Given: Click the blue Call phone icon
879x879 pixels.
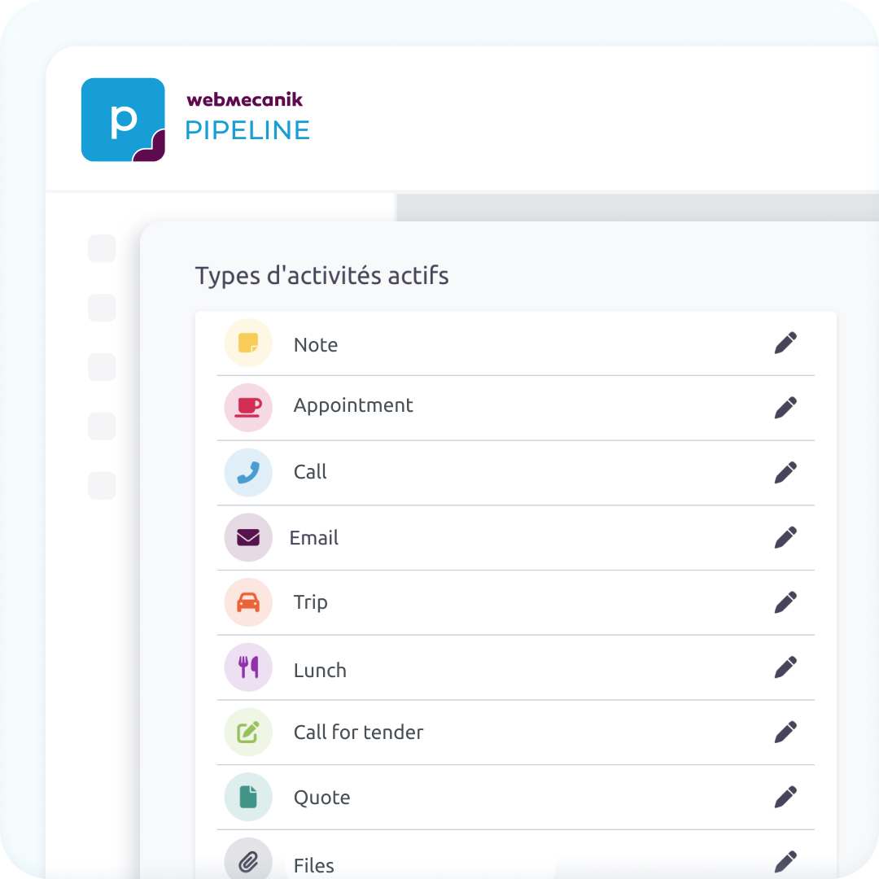Looking at the screenshot, I should (248, 472).
